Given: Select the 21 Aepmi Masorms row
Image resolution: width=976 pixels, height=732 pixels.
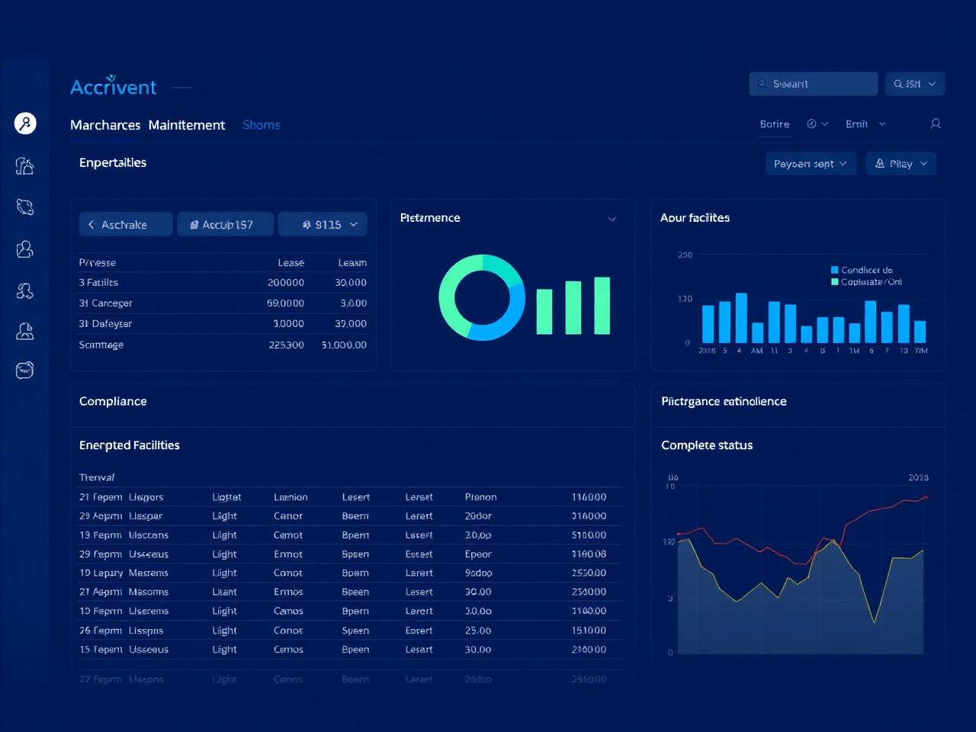Looking at the screenshot, I should [351, 592].
